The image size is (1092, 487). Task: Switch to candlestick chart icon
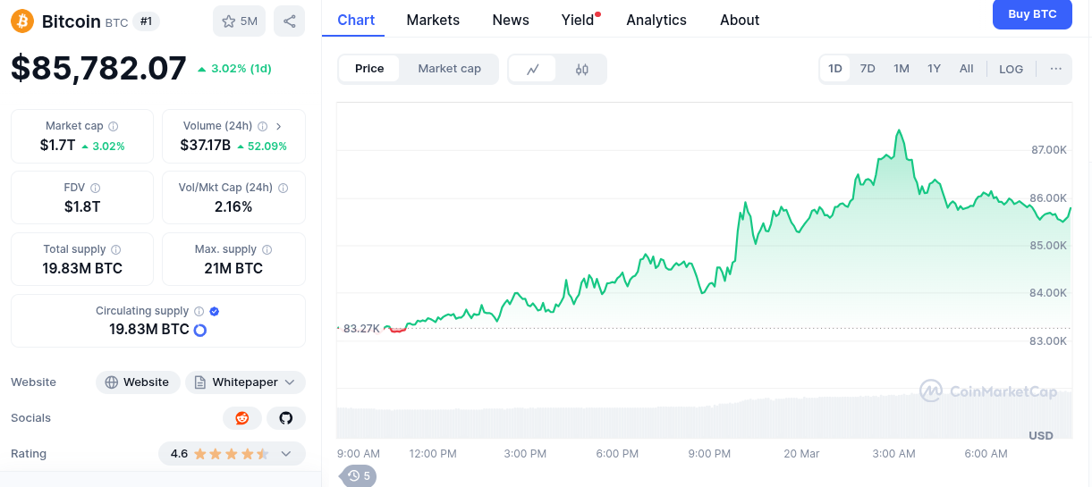[x=582, y=69]
